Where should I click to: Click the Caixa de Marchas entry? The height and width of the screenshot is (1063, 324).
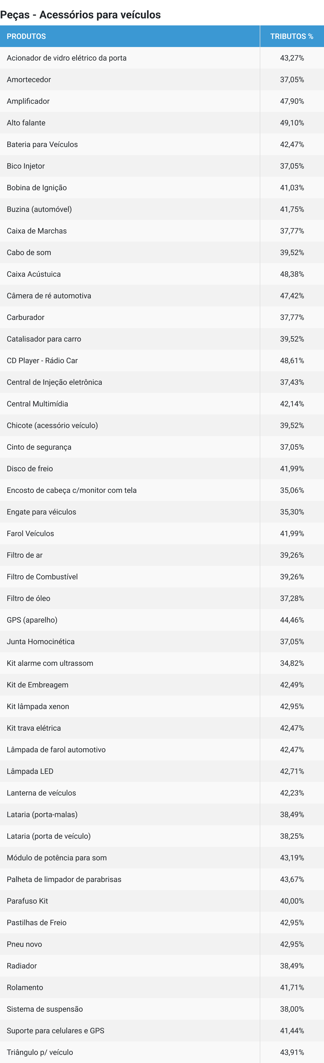point(37,231)
